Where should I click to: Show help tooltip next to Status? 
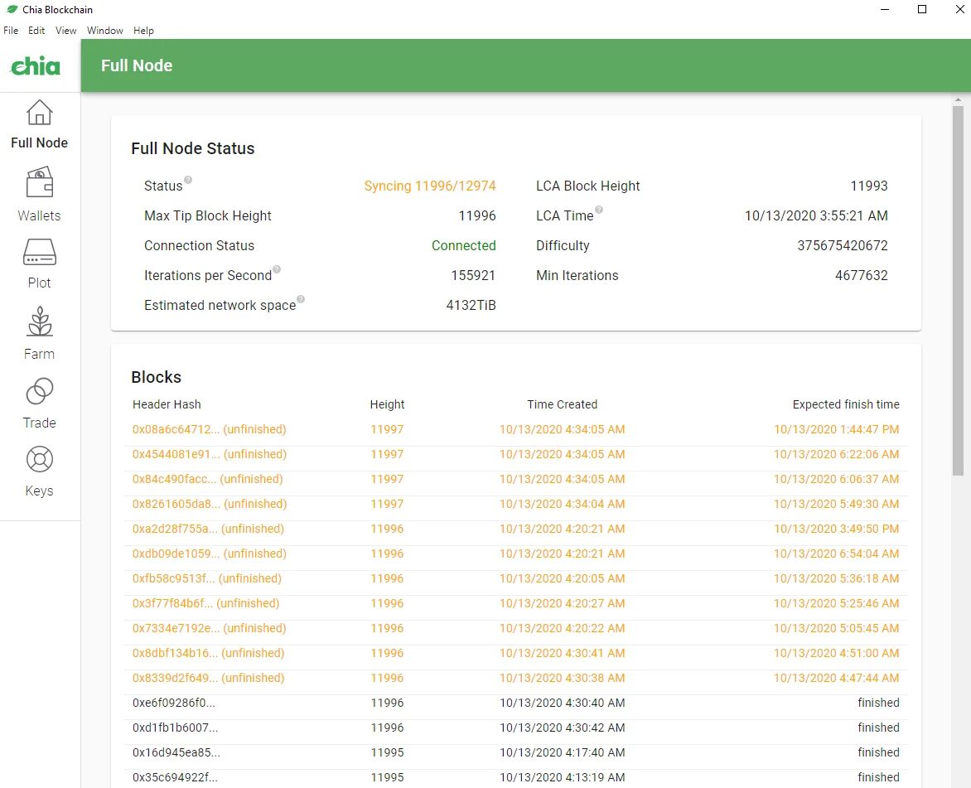click(188, 180)
